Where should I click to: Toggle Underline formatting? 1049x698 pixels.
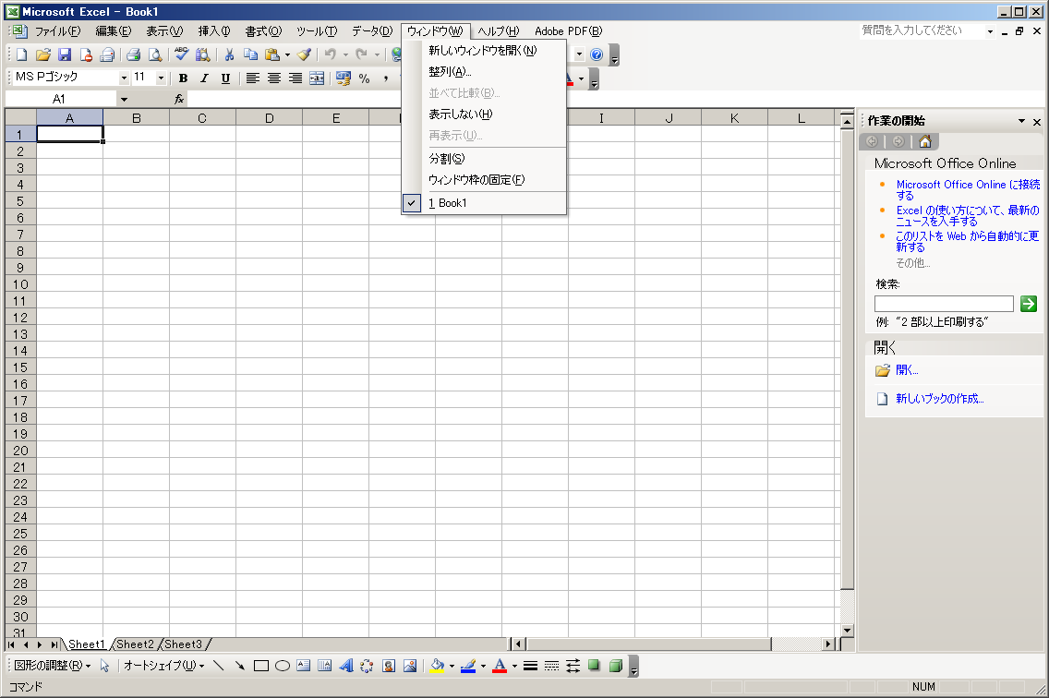click(x=225, y=78)
